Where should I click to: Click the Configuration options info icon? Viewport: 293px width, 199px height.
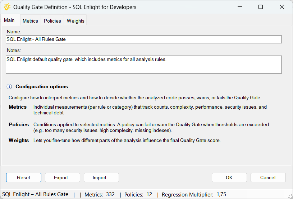coord(9,87)
